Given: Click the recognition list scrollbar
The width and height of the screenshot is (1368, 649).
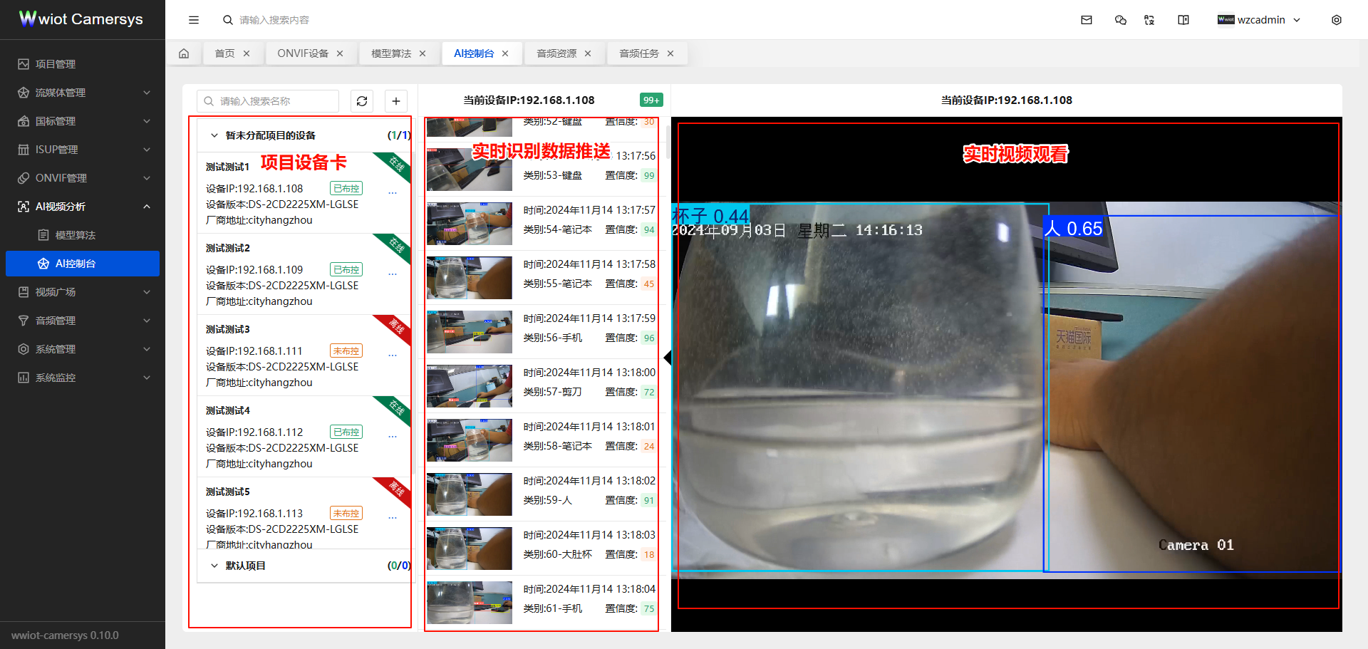Looking at the screenshot, I should (668, 142).
